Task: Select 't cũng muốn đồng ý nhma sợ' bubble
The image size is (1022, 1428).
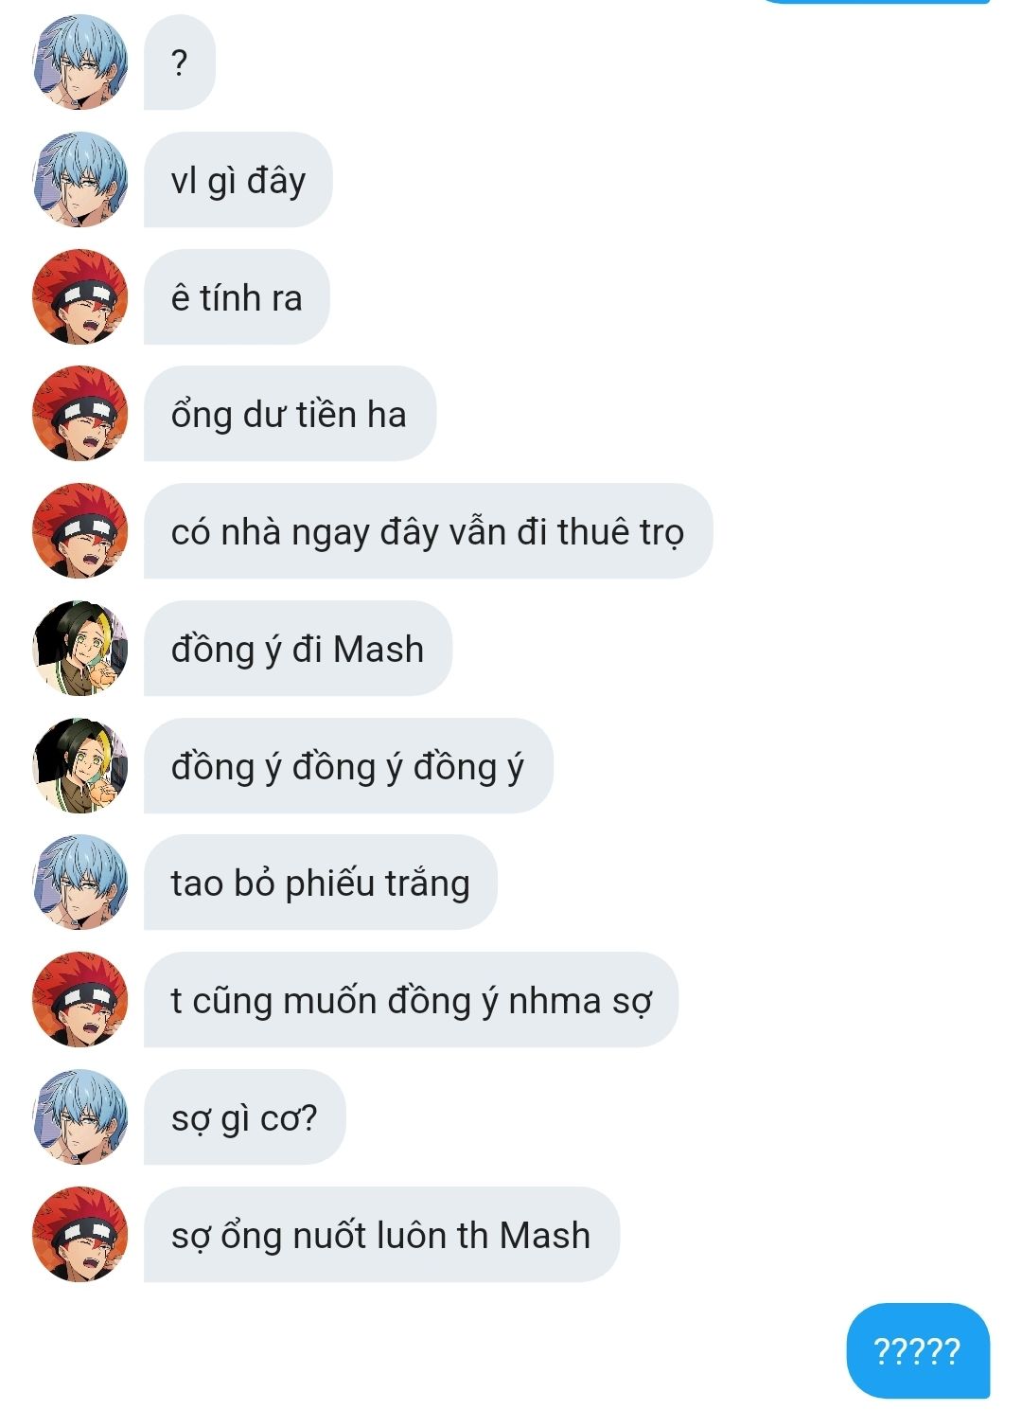Action: pos(412,1000)
